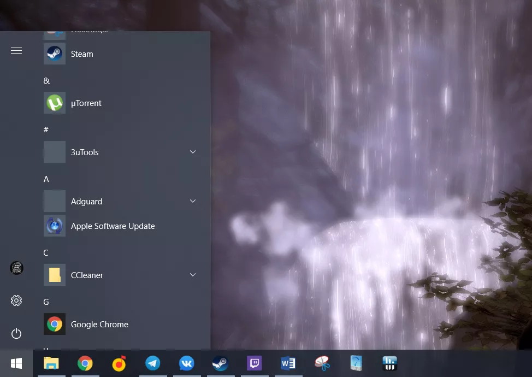Open Microsoft Word from the taskbar
Image resolution: width=532 pixels, height=377 pixels.
pos(288,363)
